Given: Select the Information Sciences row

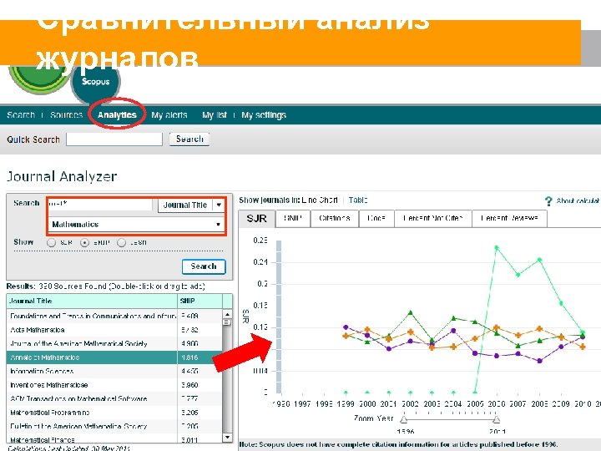Looking at the screenshot, I should click(114, 371).
